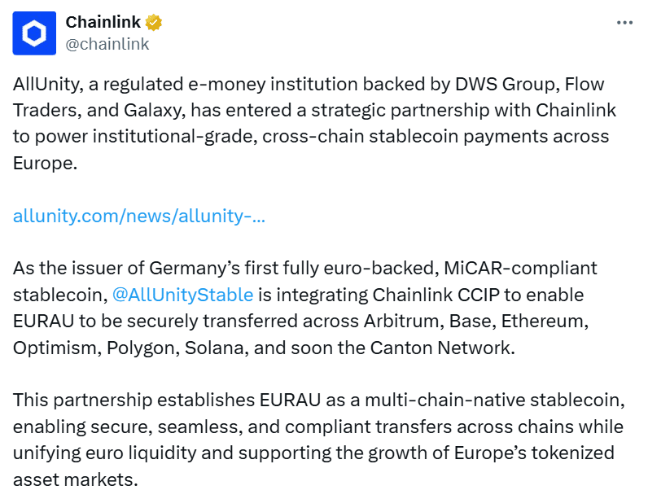Open the three-dot more options menu
This screenshot has width=648, height=499.
coord(624,23)
